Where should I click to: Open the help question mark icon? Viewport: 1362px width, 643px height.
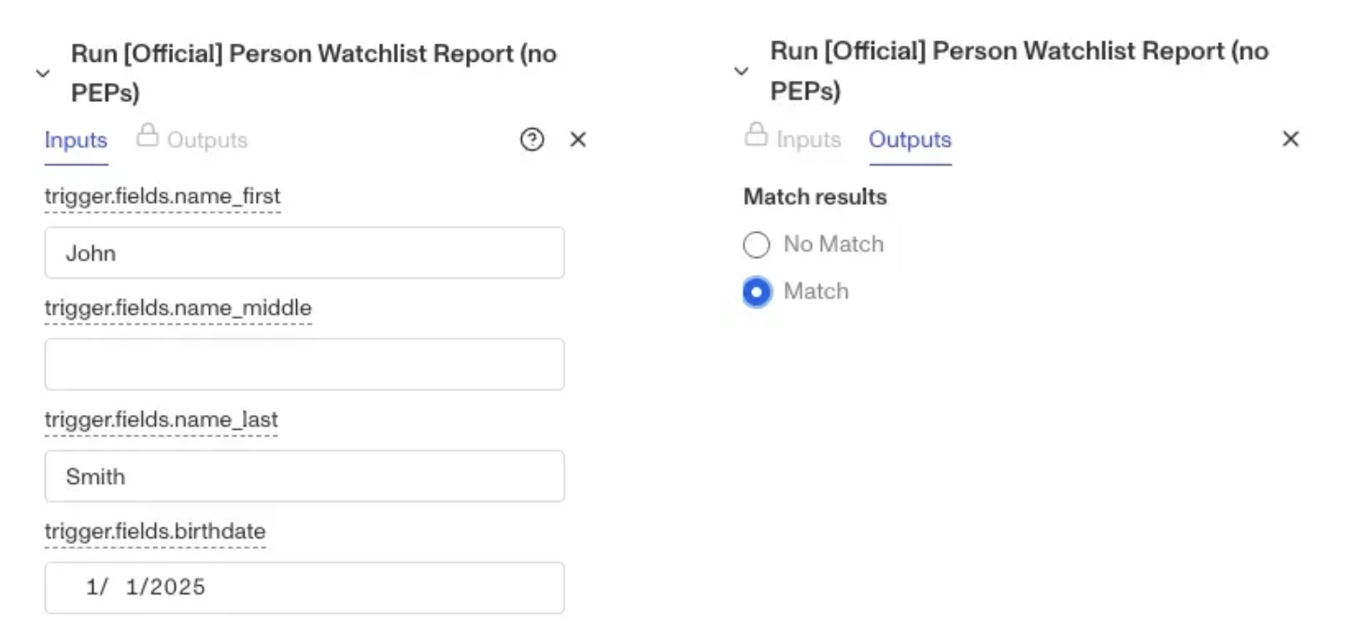532,140
